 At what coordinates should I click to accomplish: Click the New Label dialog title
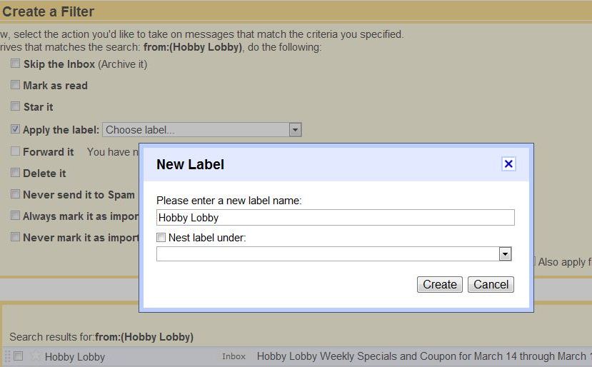(190, 165)
